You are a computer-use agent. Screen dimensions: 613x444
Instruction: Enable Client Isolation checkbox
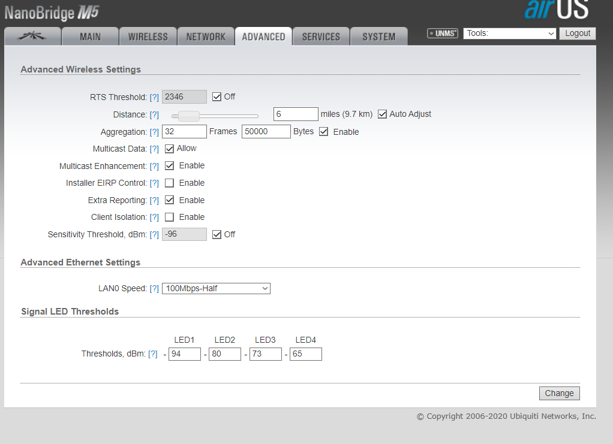[170, 218]
